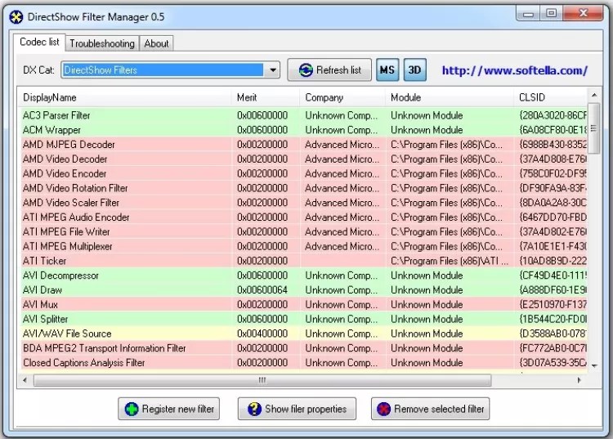613x439 pixels.
Task: Click the question mark properties icon
Action: coord(254,410)
